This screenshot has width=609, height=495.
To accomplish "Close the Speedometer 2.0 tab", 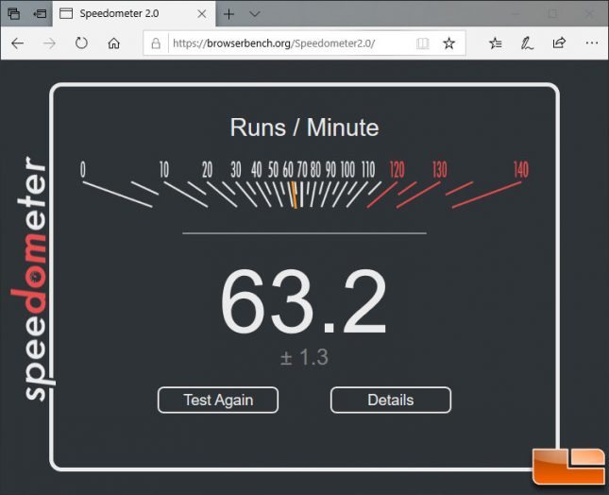I will (201, 14).
